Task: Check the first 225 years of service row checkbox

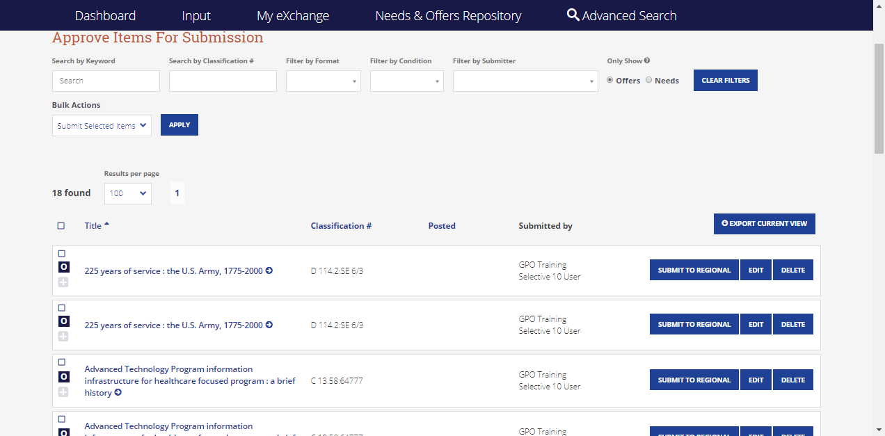Action: pos(62,254)
